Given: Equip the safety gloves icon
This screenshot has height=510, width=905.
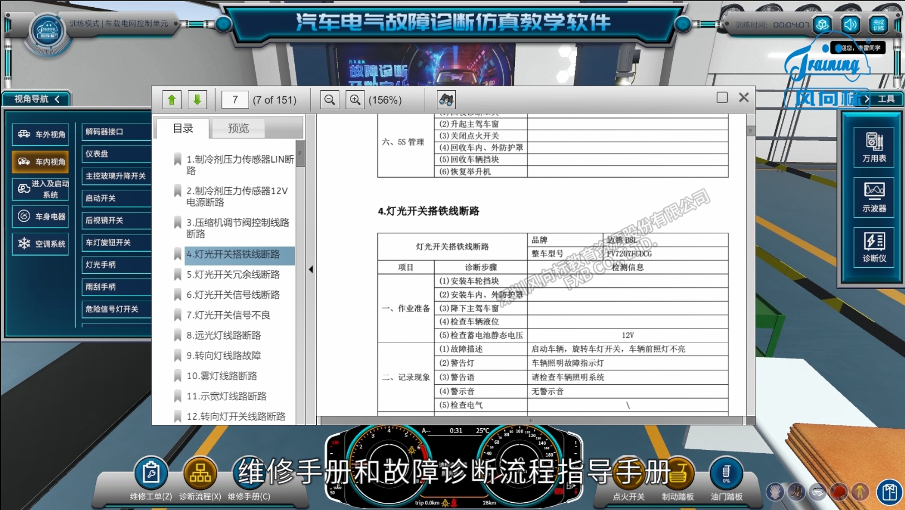Looking at the screenshot, I should pos(775,492).
